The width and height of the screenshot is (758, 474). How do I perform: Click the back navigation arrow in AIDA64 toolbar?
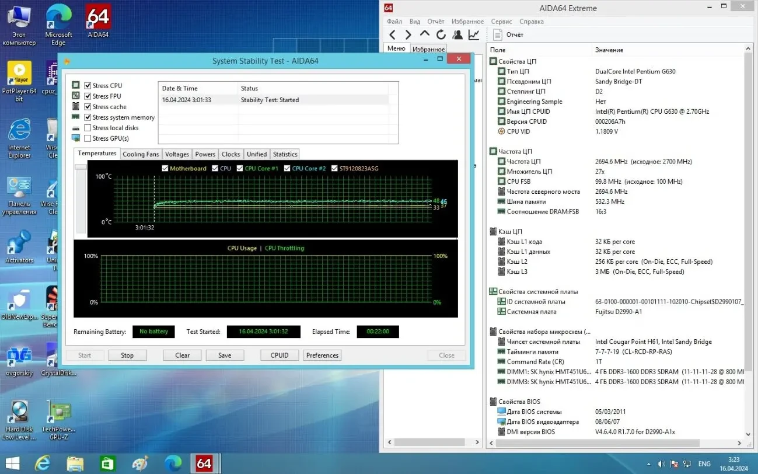[x=392, y=34]
